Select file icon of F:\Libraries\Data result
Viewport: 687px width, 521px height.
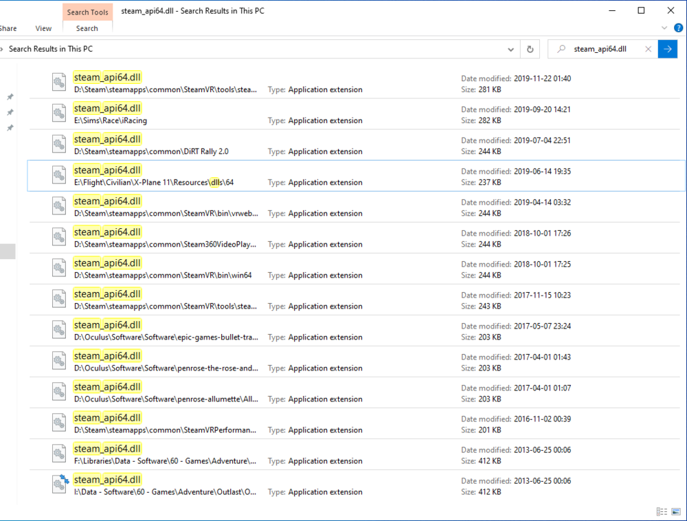pos(59,454)
